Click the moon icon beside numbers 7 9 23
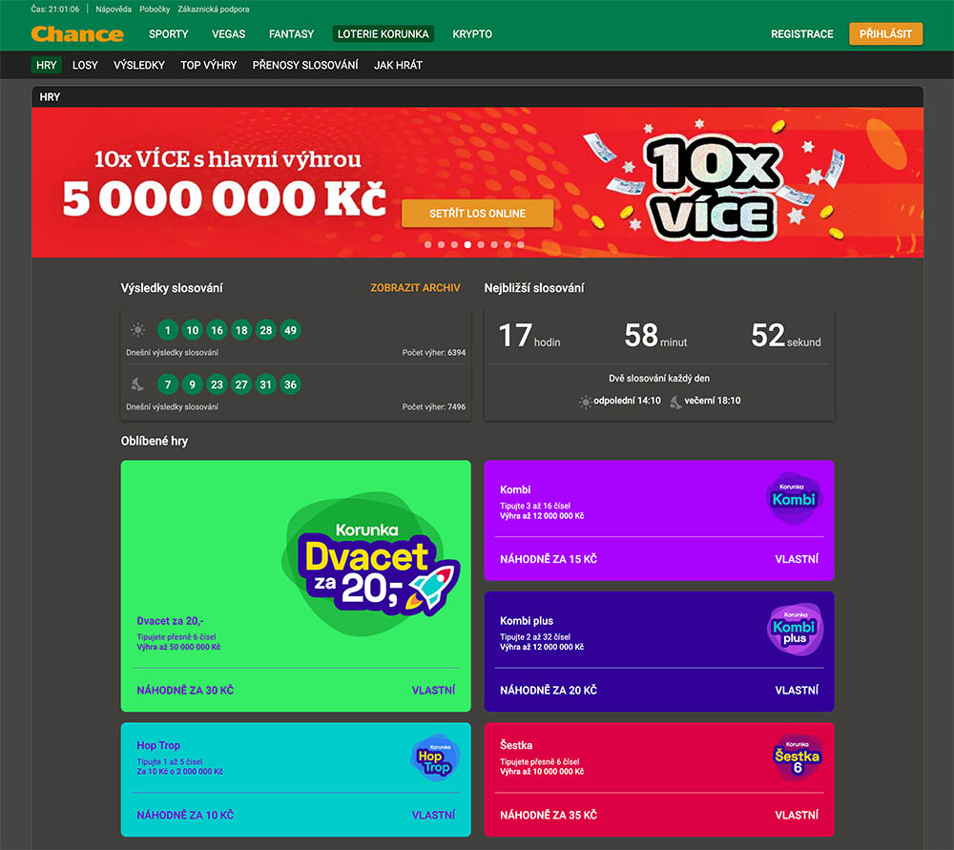Viewport: 954px width, 850px height. (x=138, y=384)
